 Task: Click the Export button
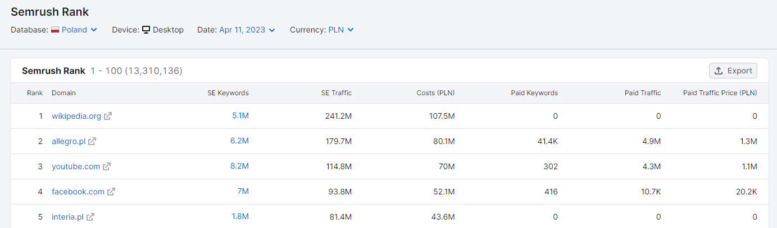click(733, 71)
